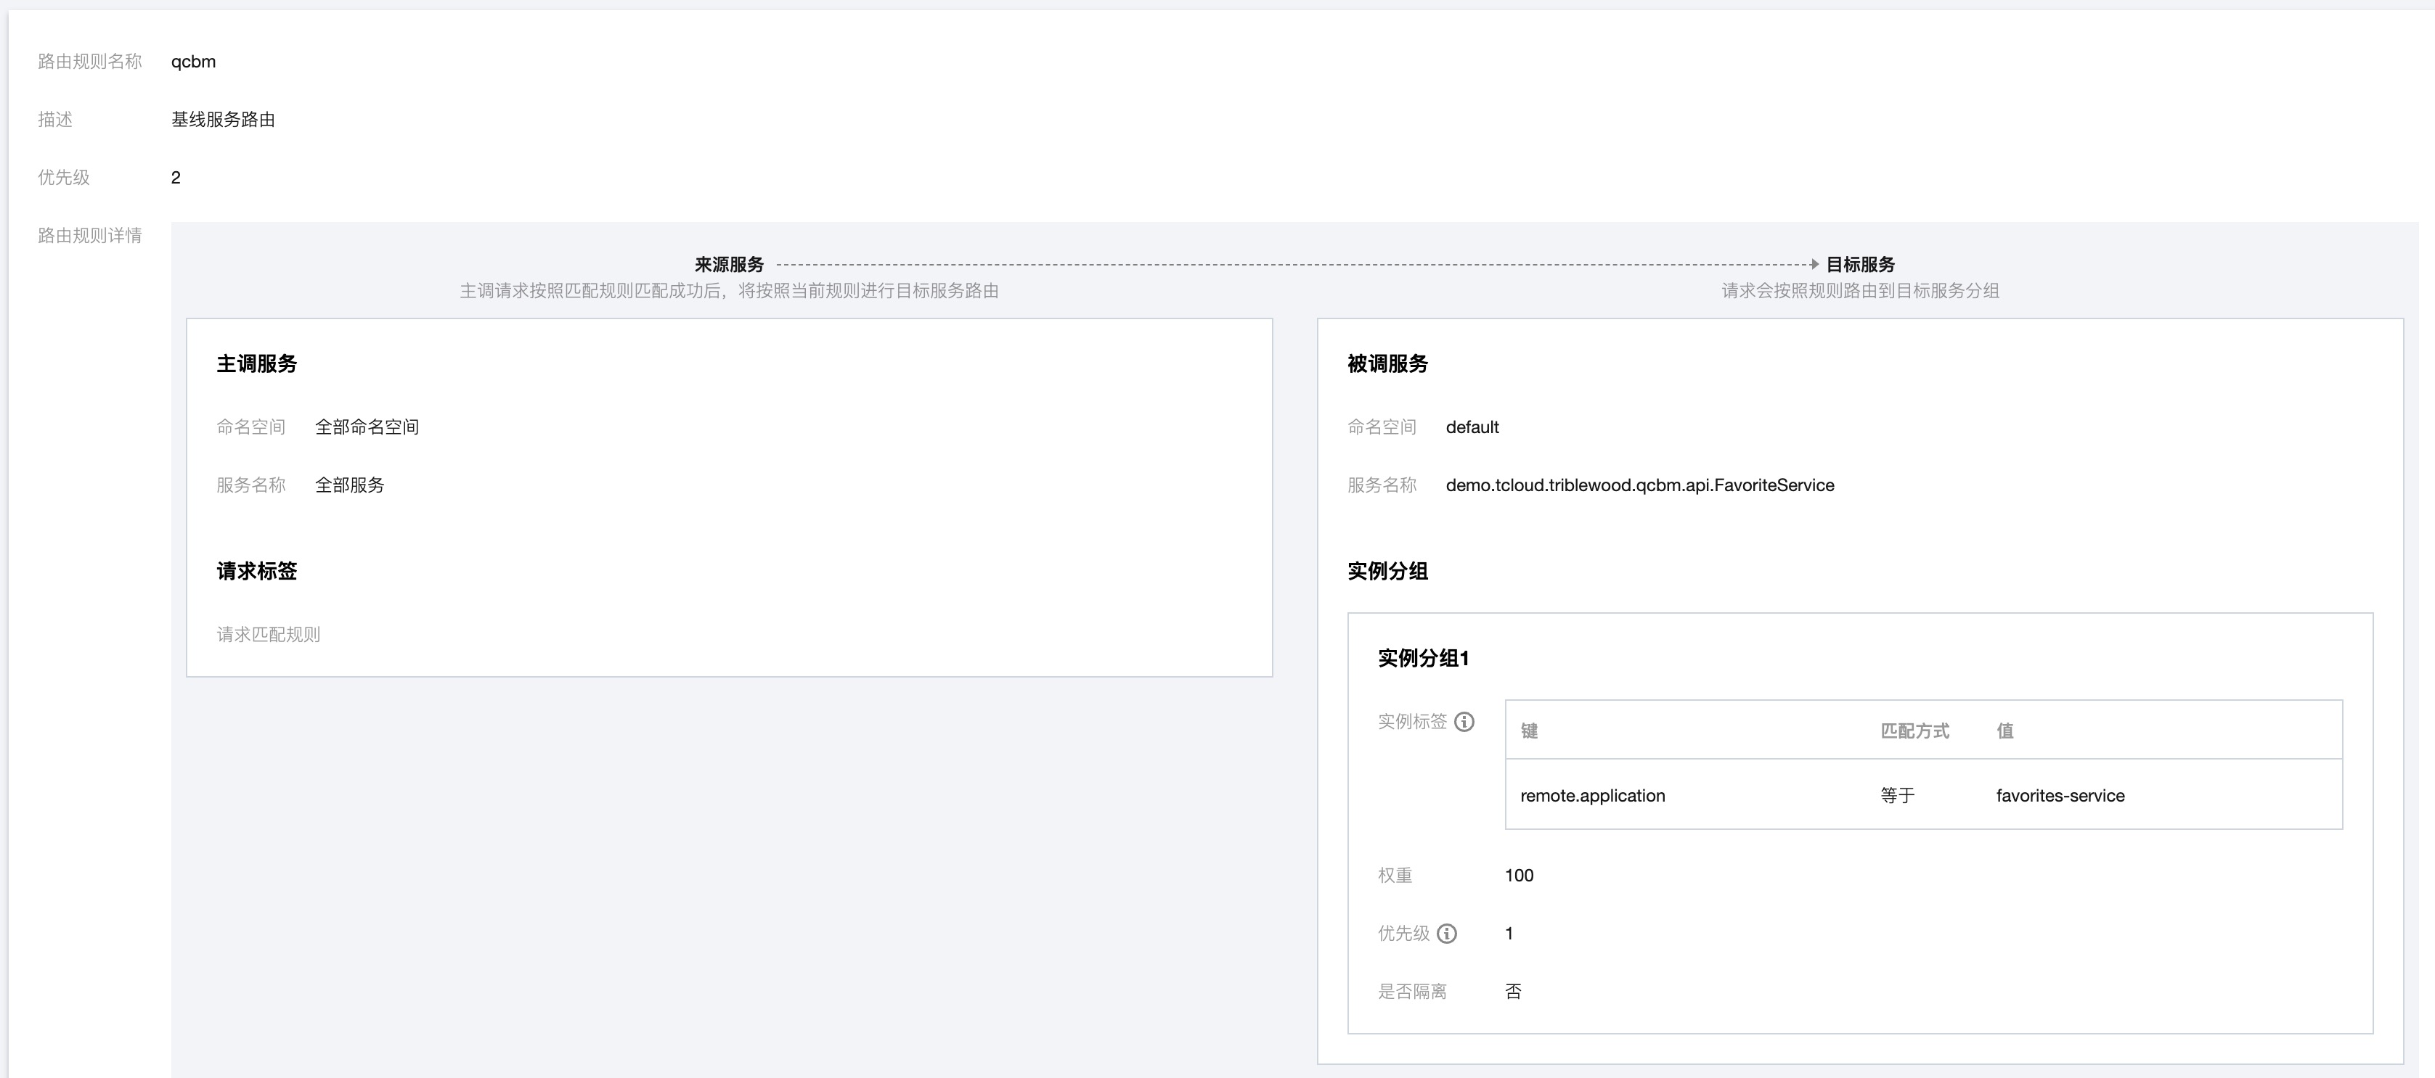Click the 目标服务 heading
The image size is (2435, 1078).
tap(1860, 265)
